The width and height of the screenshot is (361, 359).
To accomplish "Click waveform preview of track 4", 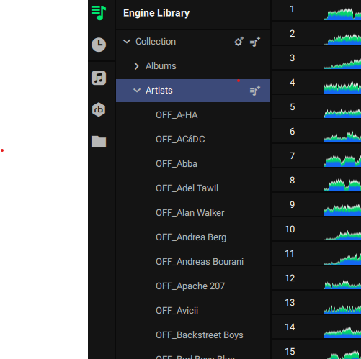I will tap(342, 87).
